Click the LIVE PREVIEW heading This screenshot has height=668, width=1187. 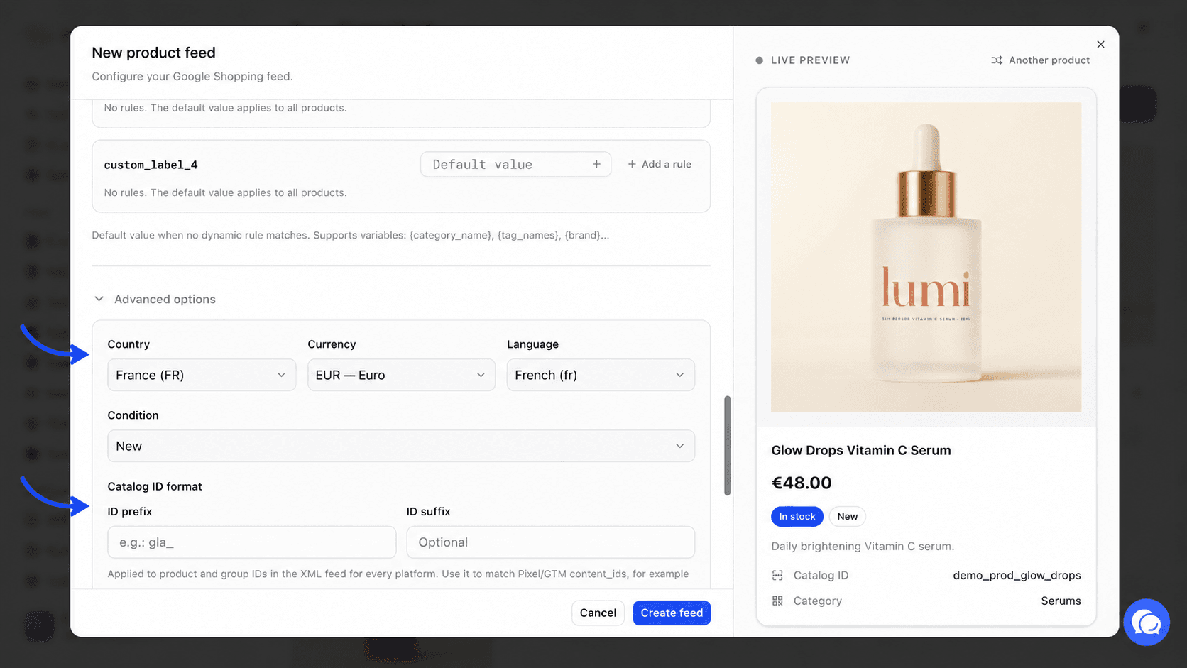click(x=810, y=60)
